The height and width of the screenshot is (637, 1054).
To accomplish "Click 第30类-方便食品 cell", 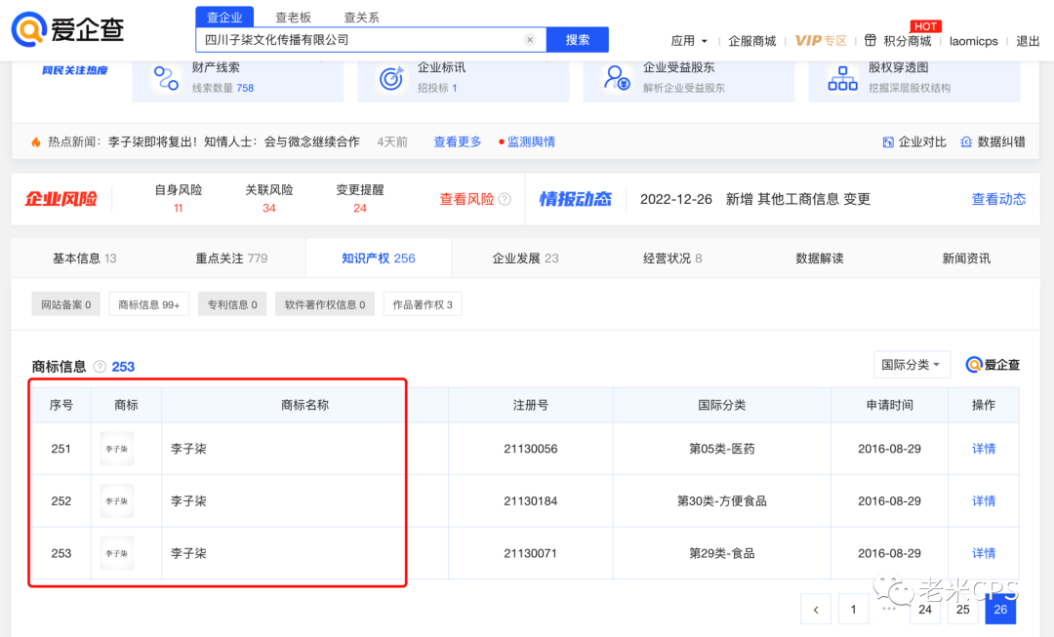I will [x=722, y=500].
